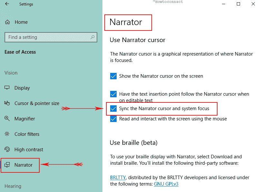Click the Narrator page title
This screenshot has height=192, width=260.
(x=126, y=22)
